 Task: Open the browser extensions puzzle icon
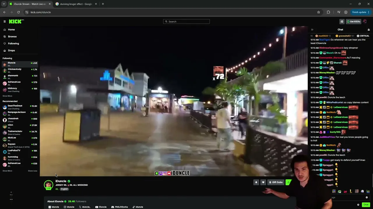(x=328, y=12)
